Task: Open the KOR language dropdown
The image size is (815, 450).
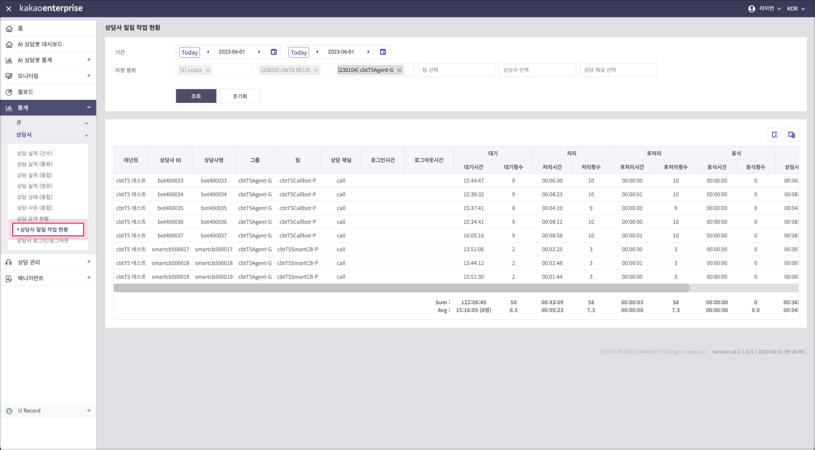Action: 795,8
